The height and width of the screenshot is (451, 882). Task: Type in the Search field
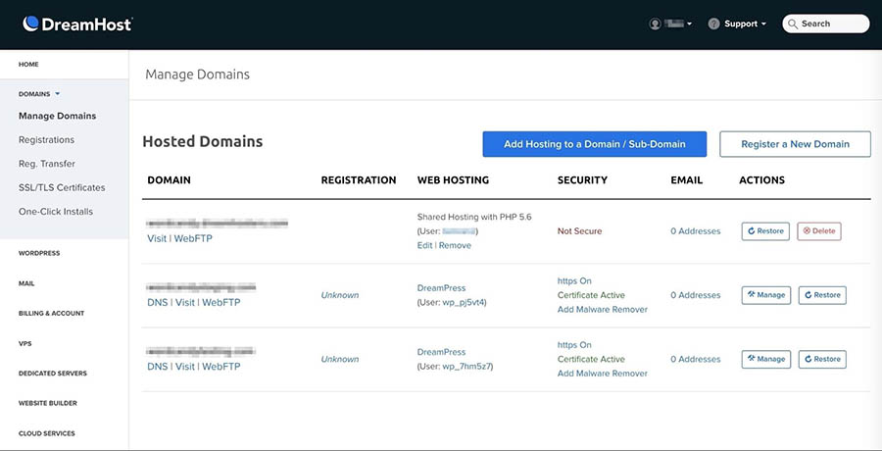click(833, 24)
